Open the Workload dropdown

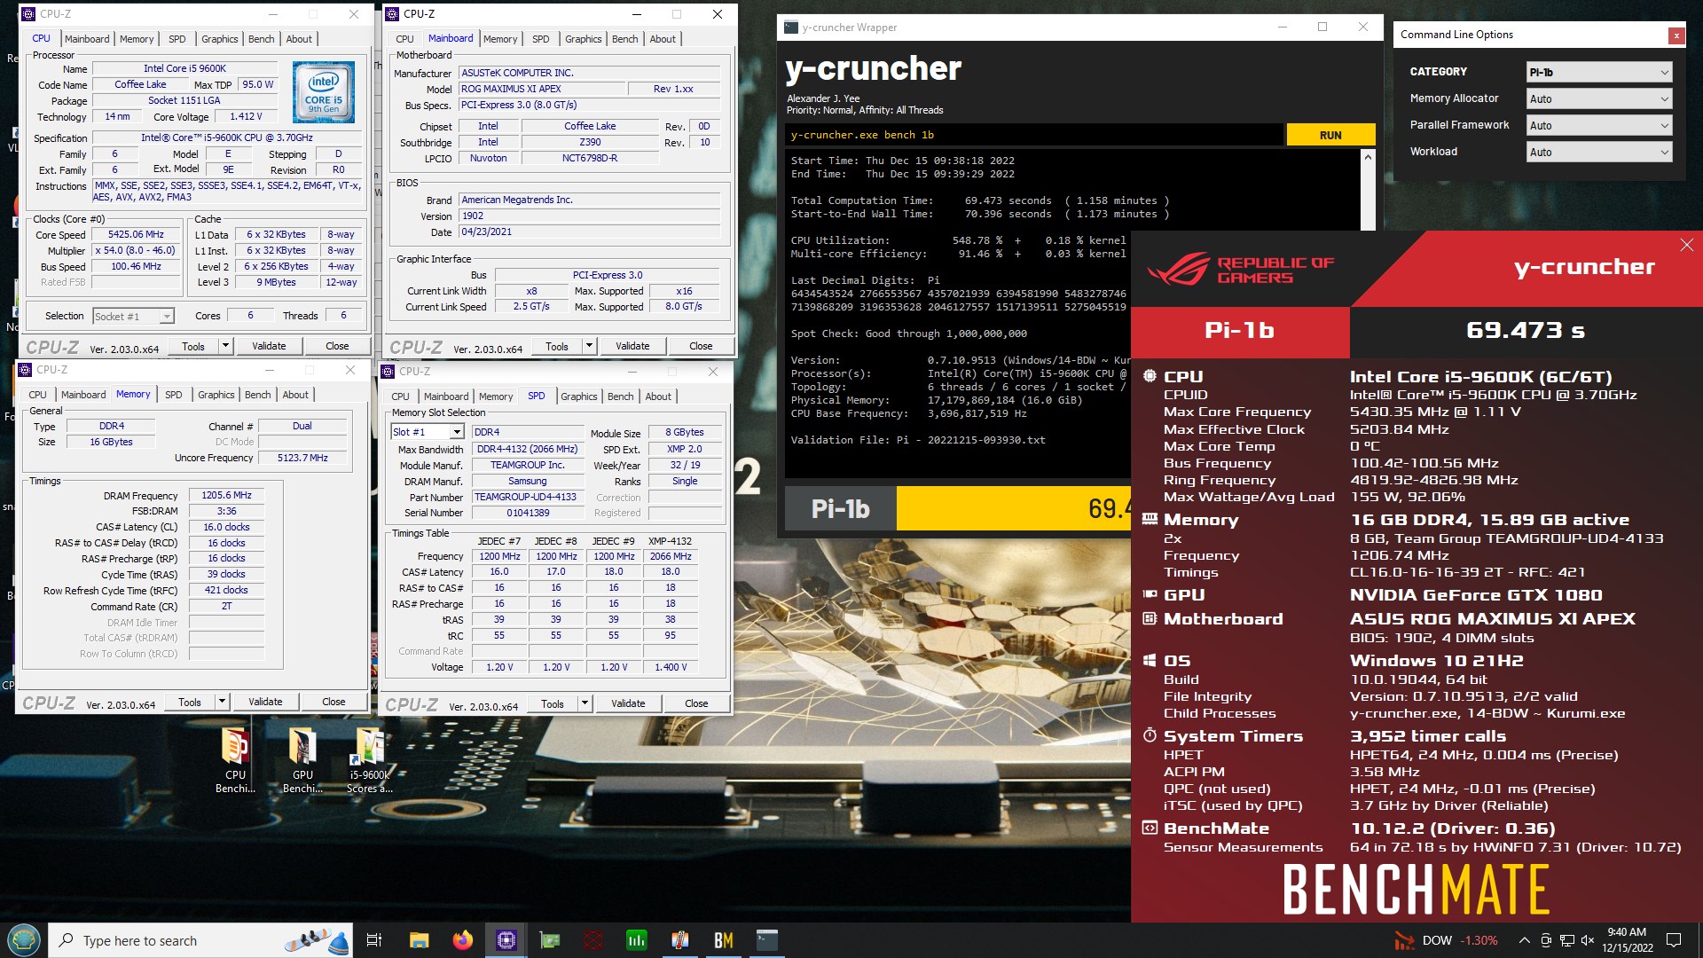(x=1599, y=152)
